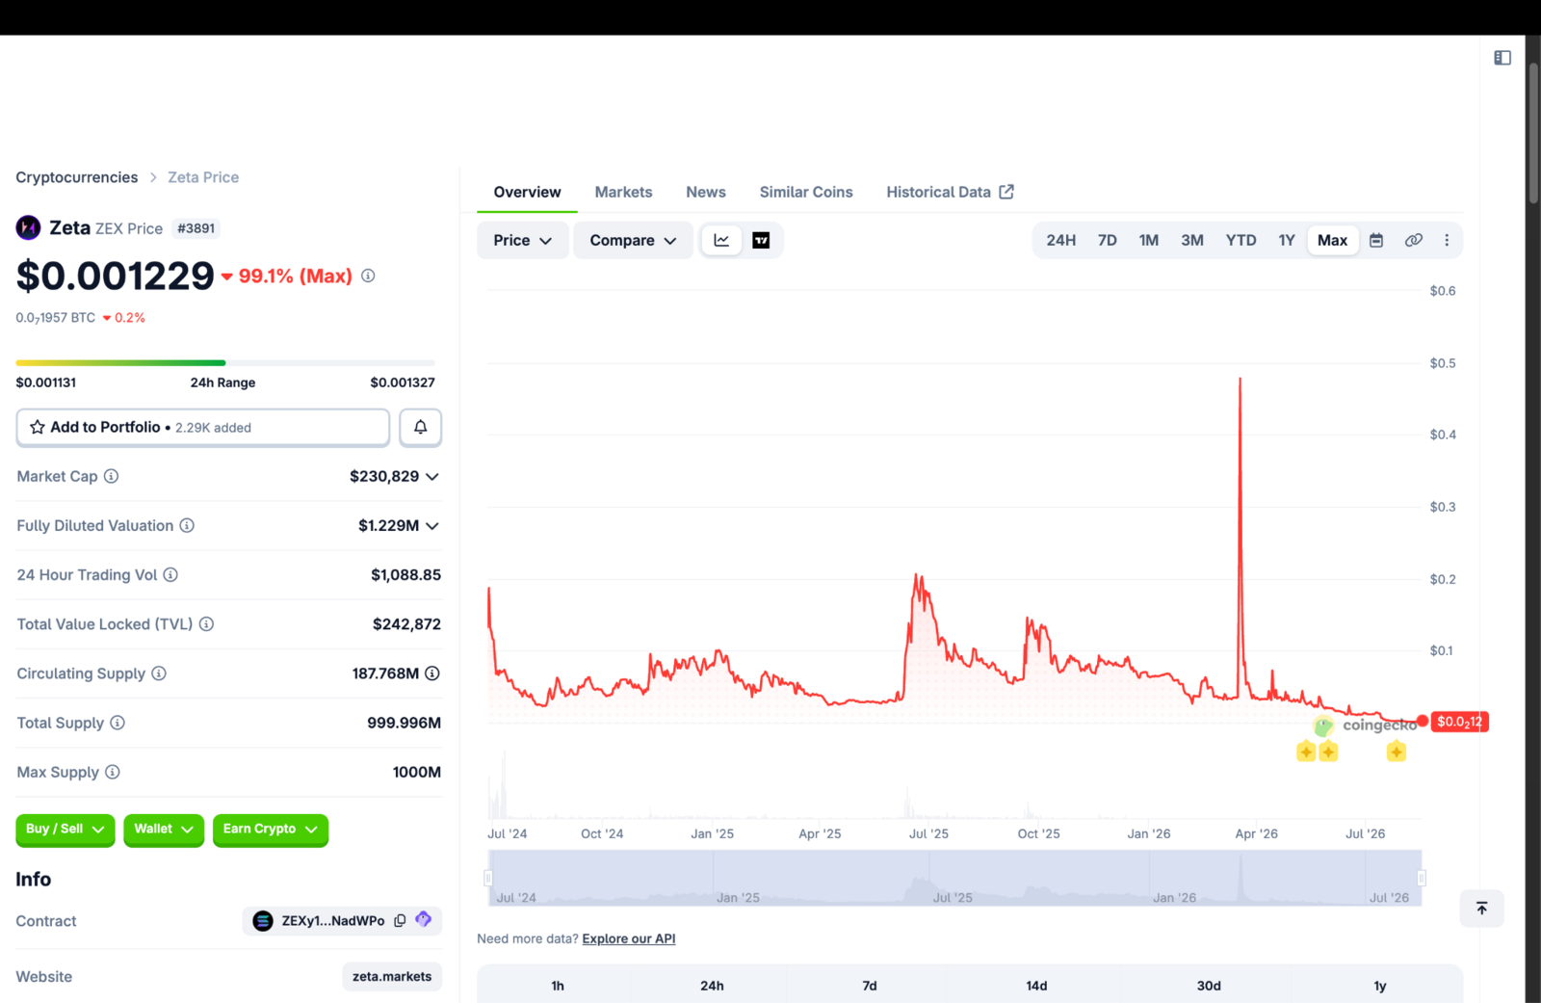
Task: Open the Buy / Sell dropdown
Action: click(65, 830)
